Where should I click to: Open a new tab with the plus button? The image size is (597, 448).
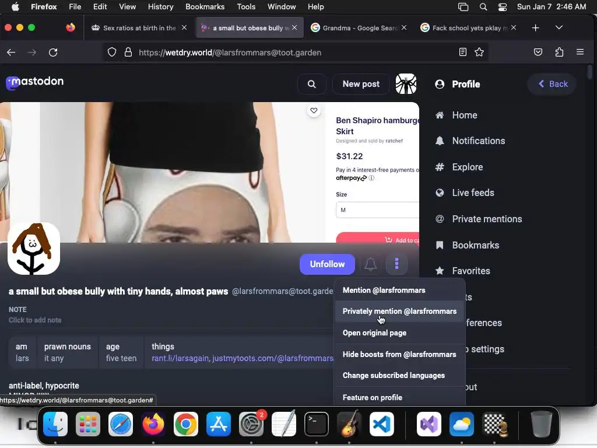tap(536, 28)
